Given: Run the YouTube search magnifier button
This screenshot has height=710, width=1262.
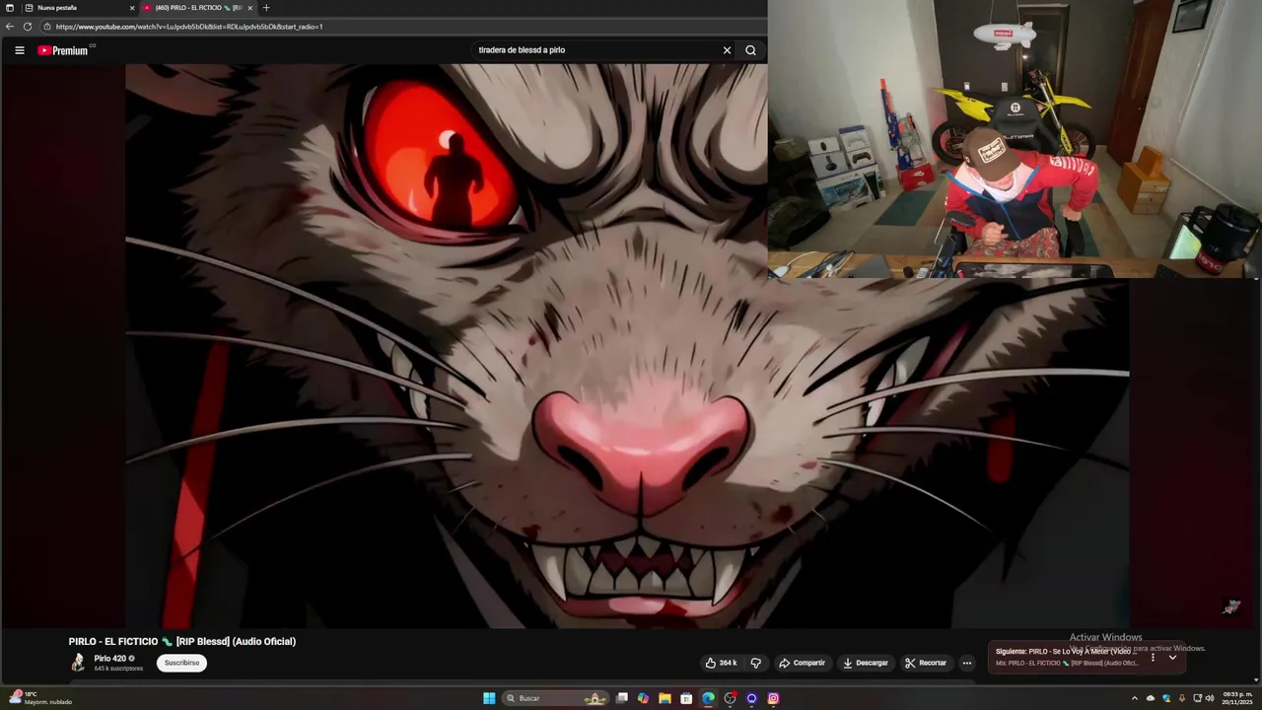Looking at the screenshot, I should point(750,50).
